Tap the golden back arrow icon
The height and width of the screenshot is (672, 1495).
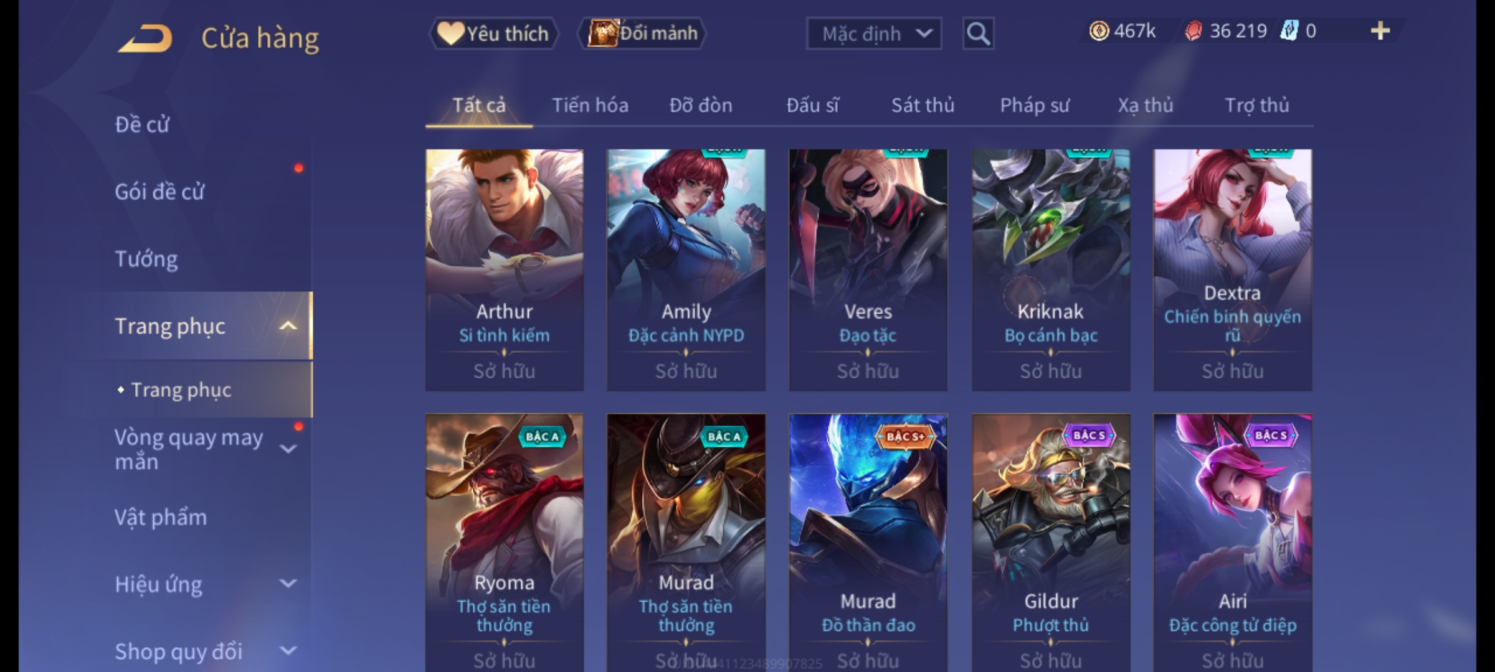(x=145, y=38)
